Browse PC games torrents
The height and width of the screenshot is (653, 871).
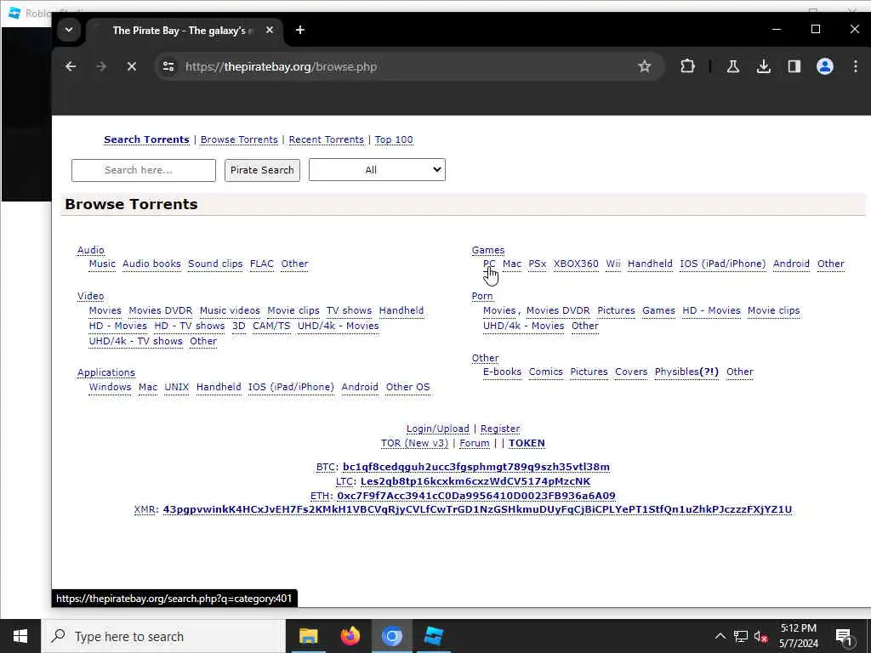click(489, 264)
